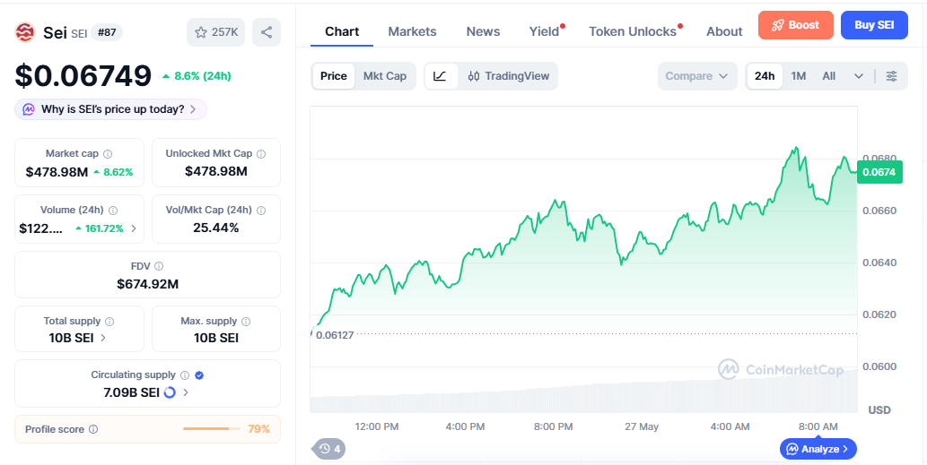Click the $674.92M FDV value
This screenshot has height=465, width=927.
coord(148,284)
